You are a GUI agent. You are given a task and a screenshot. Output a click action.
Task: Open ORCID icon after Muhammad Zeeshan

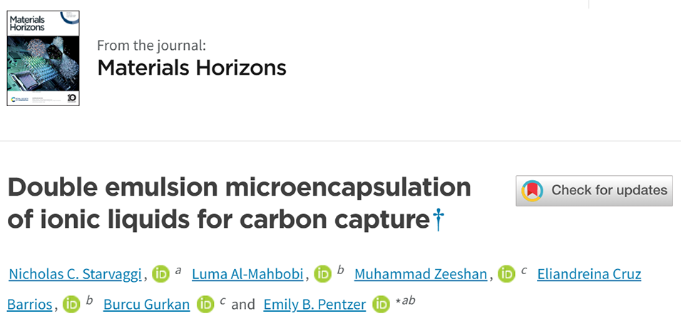click(506, 274)
